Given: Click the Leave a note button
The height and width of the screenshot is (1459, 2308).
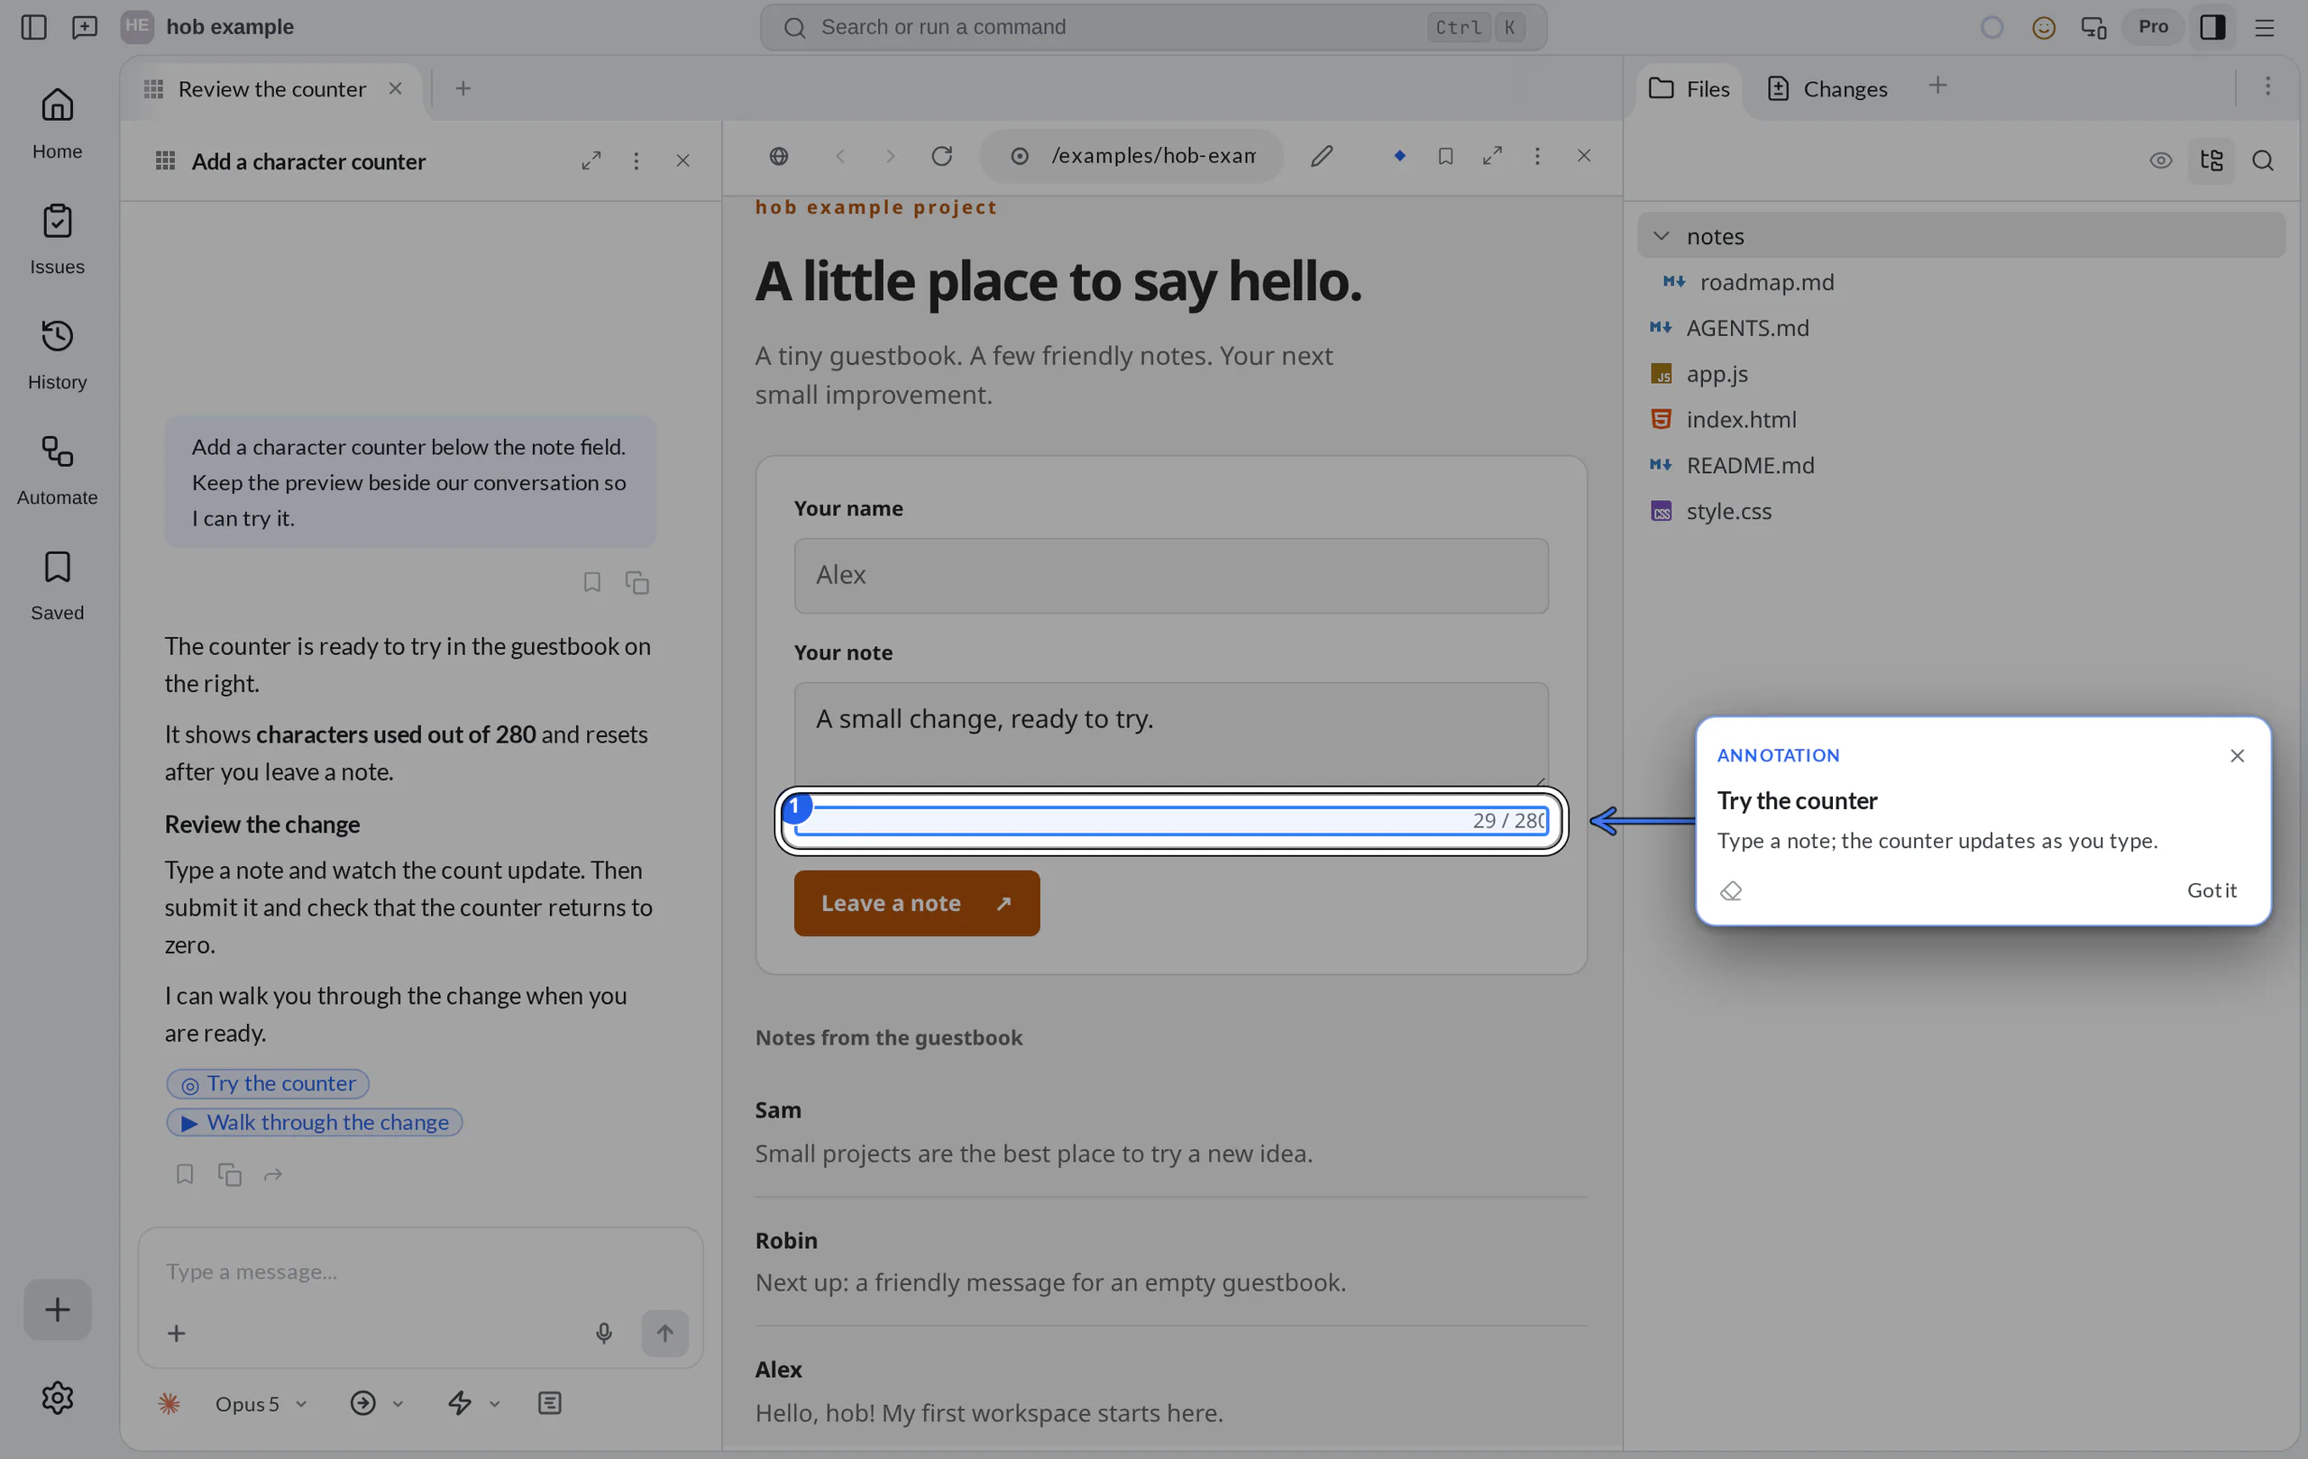Looking at the screenshot, I should pyautogui.click(x=916, y=902).
